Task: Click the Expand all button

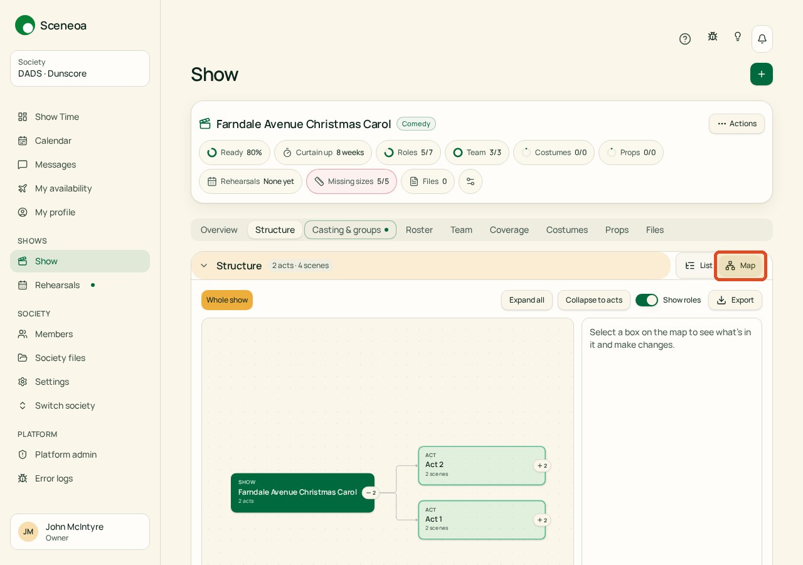Action: (x=527, y=300)
